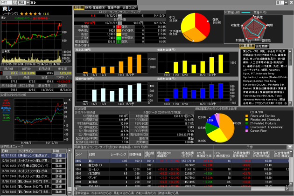
Task: Click the Fibers and Textiles legend swatch
Action: click(247, 116)
